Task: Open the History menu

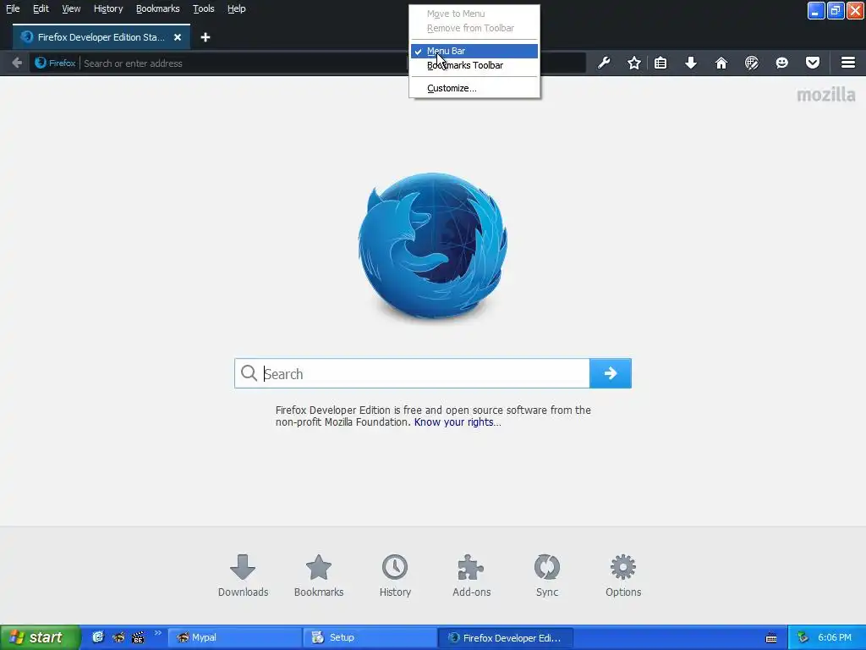Action: (108, 8)
